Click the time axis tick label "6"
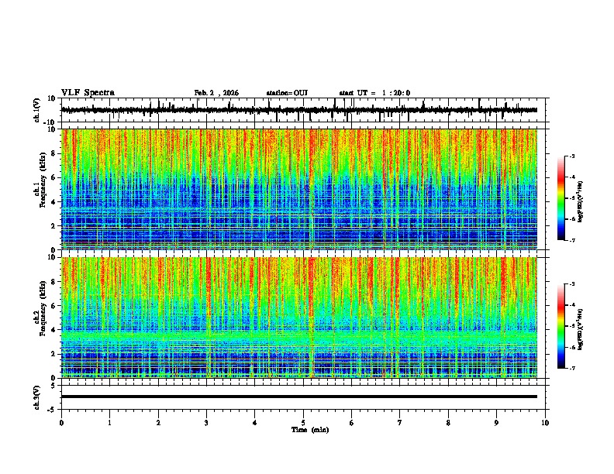This screenshot has height=474, width=614. 352,423
